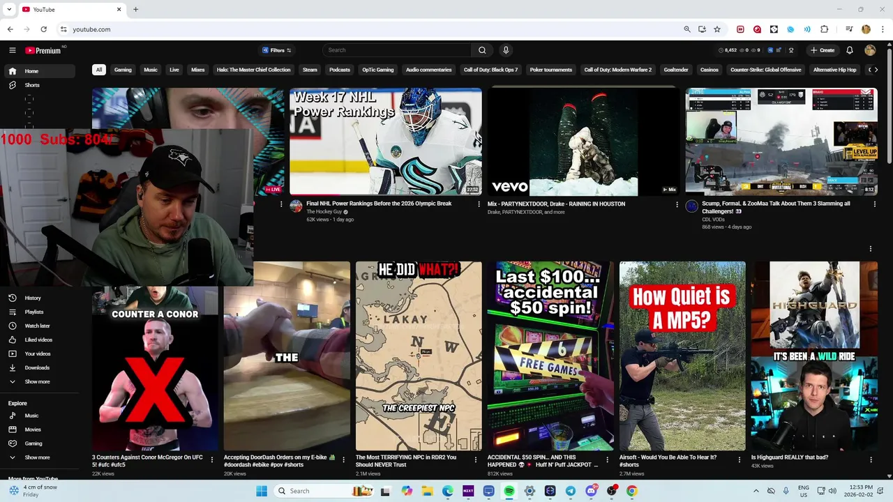This screenshot has width=893, height=502.
Task: Open Liked videos in the sidebar
Action: 40,340
